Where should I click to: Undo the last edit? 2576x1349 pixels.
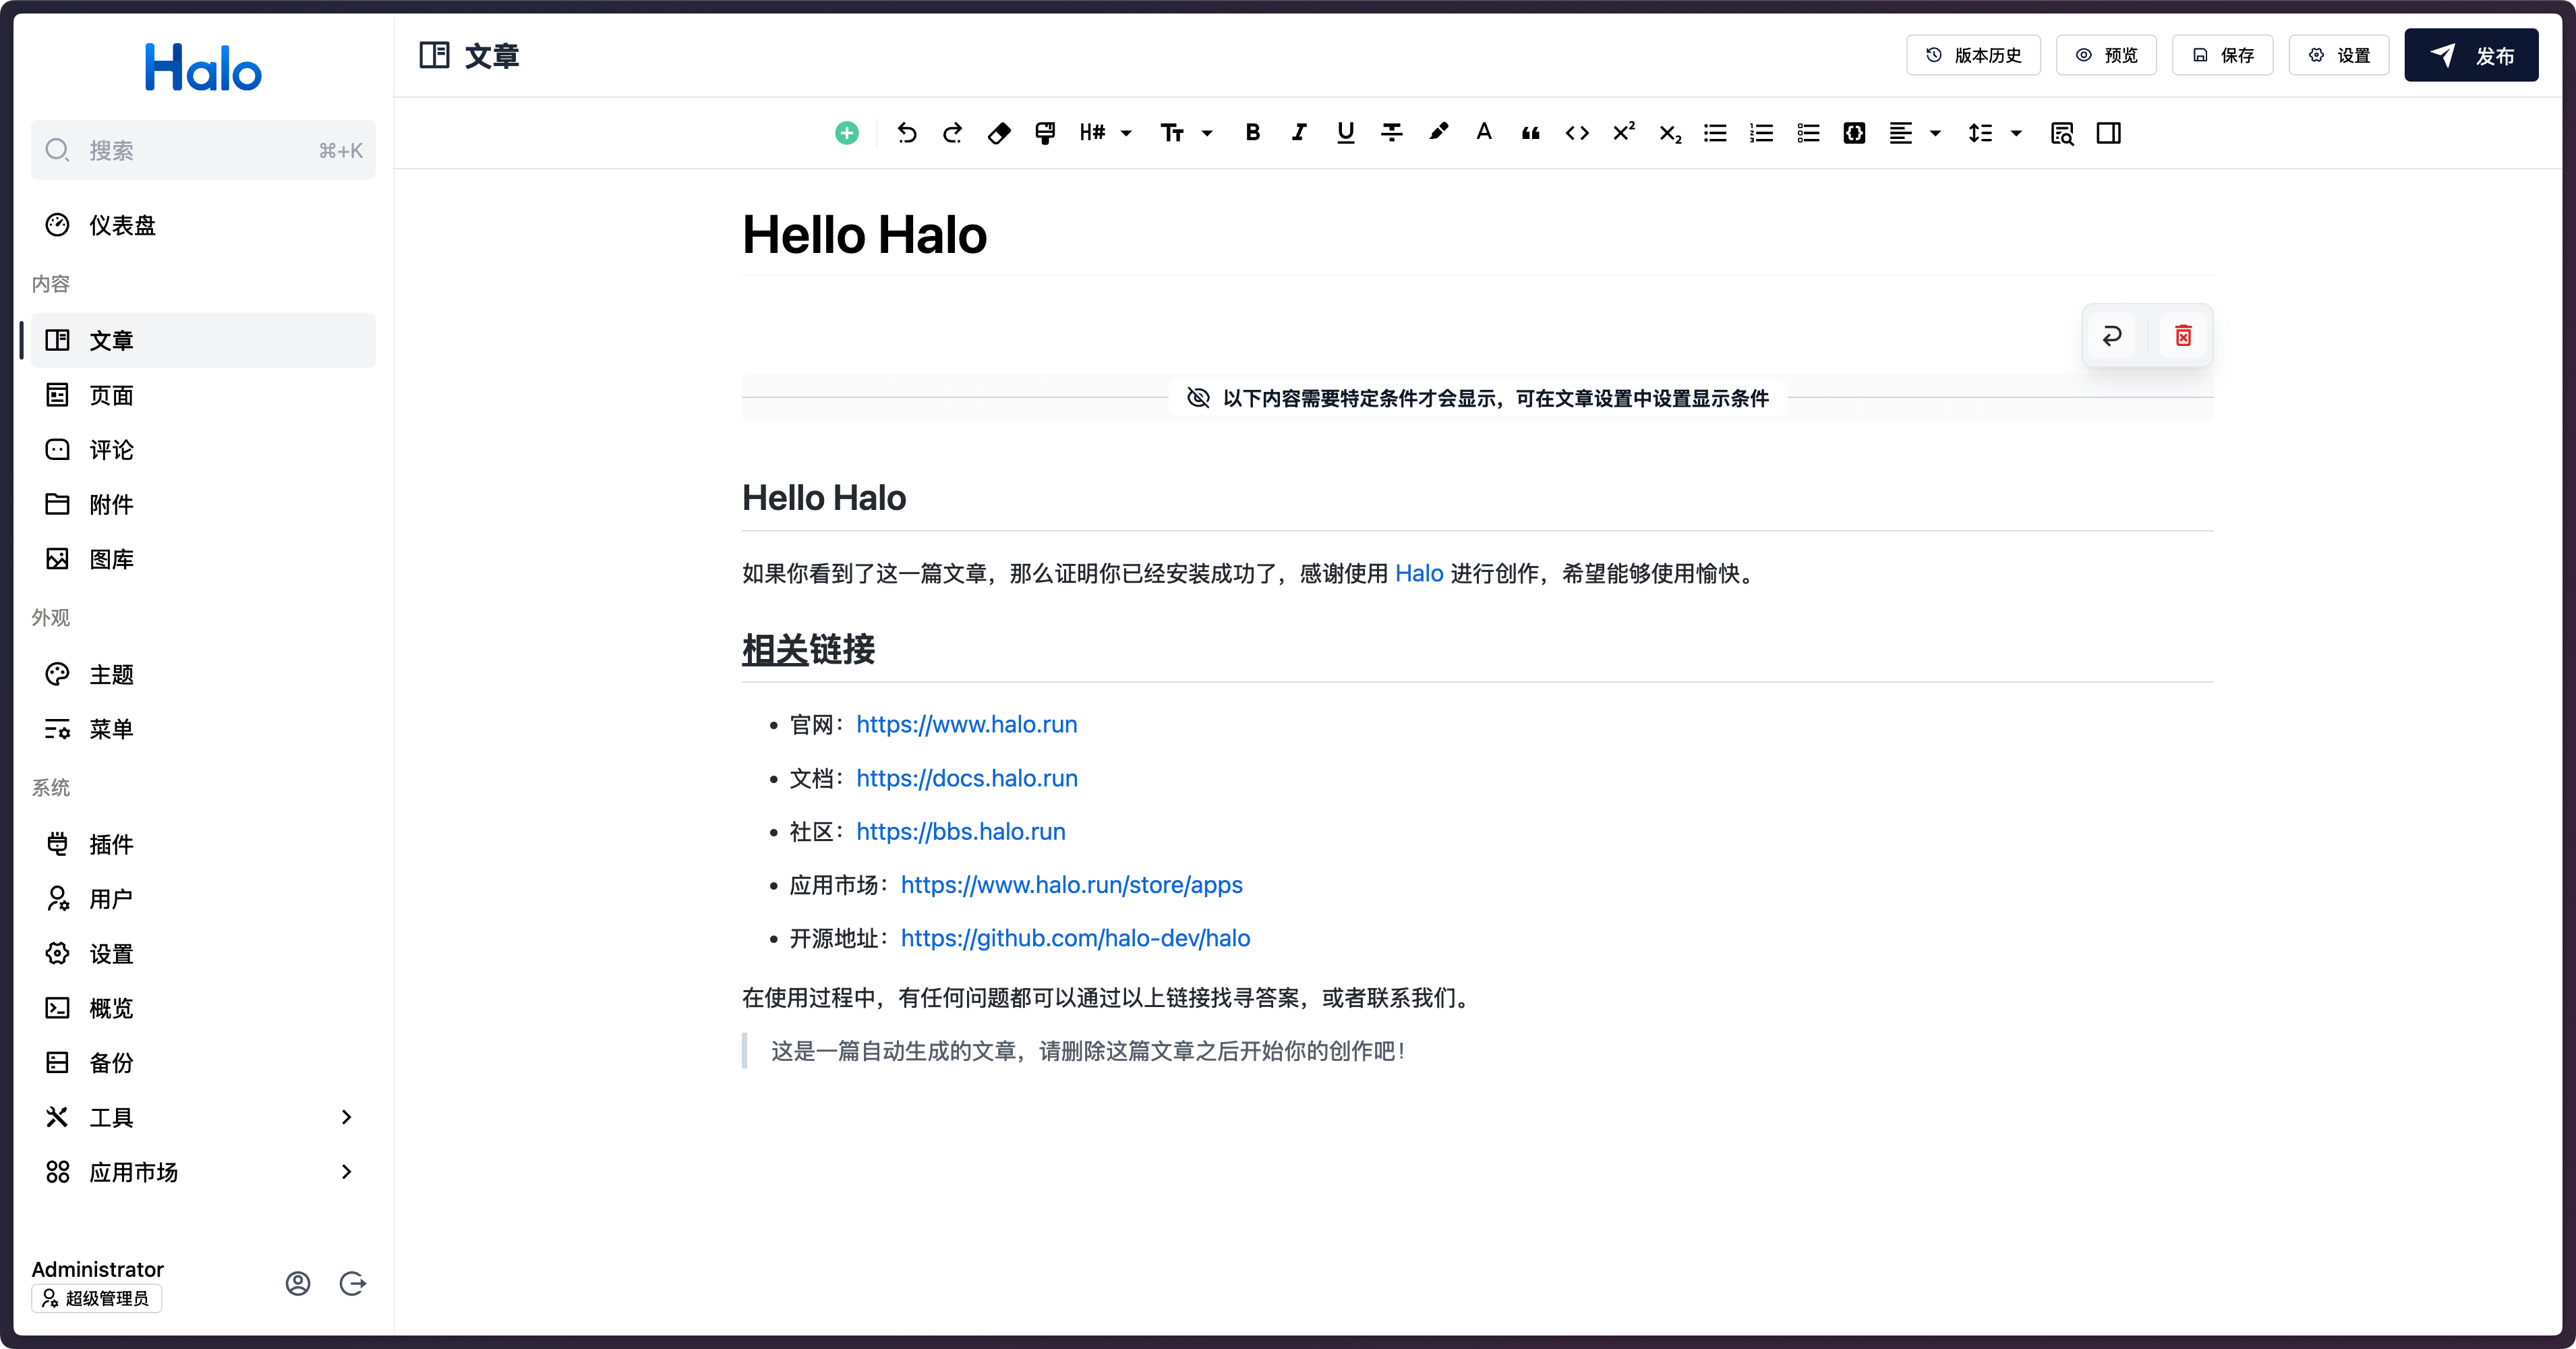coord(906,133)
